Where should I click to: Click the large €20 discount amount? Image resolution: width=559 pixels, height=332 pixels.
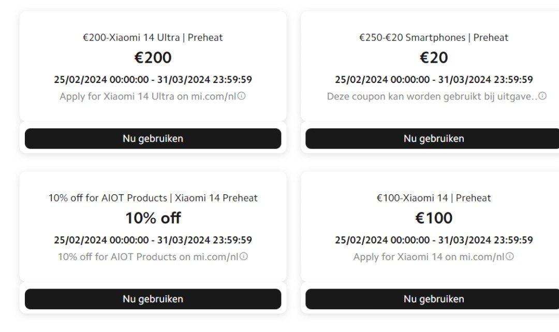coord(434,57)
